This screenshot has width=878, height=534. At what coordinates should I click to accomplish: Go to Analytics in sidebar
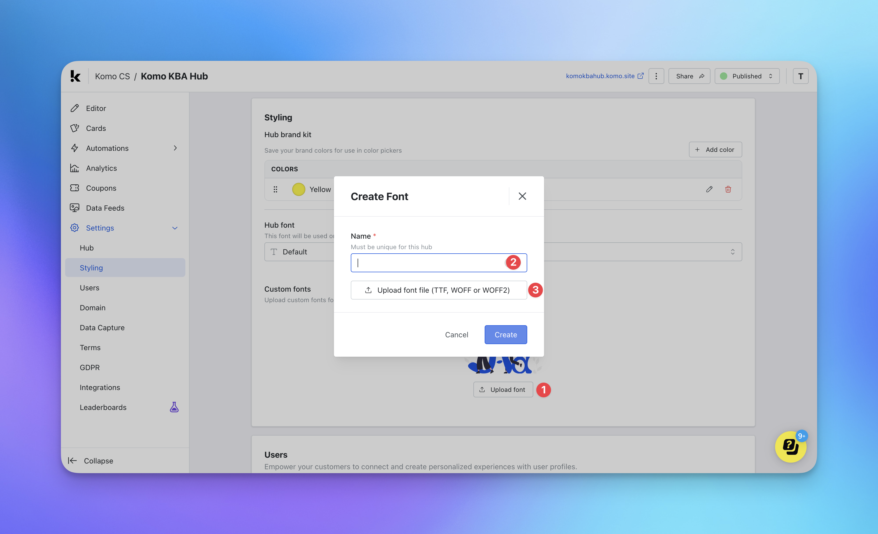(101, 168)
